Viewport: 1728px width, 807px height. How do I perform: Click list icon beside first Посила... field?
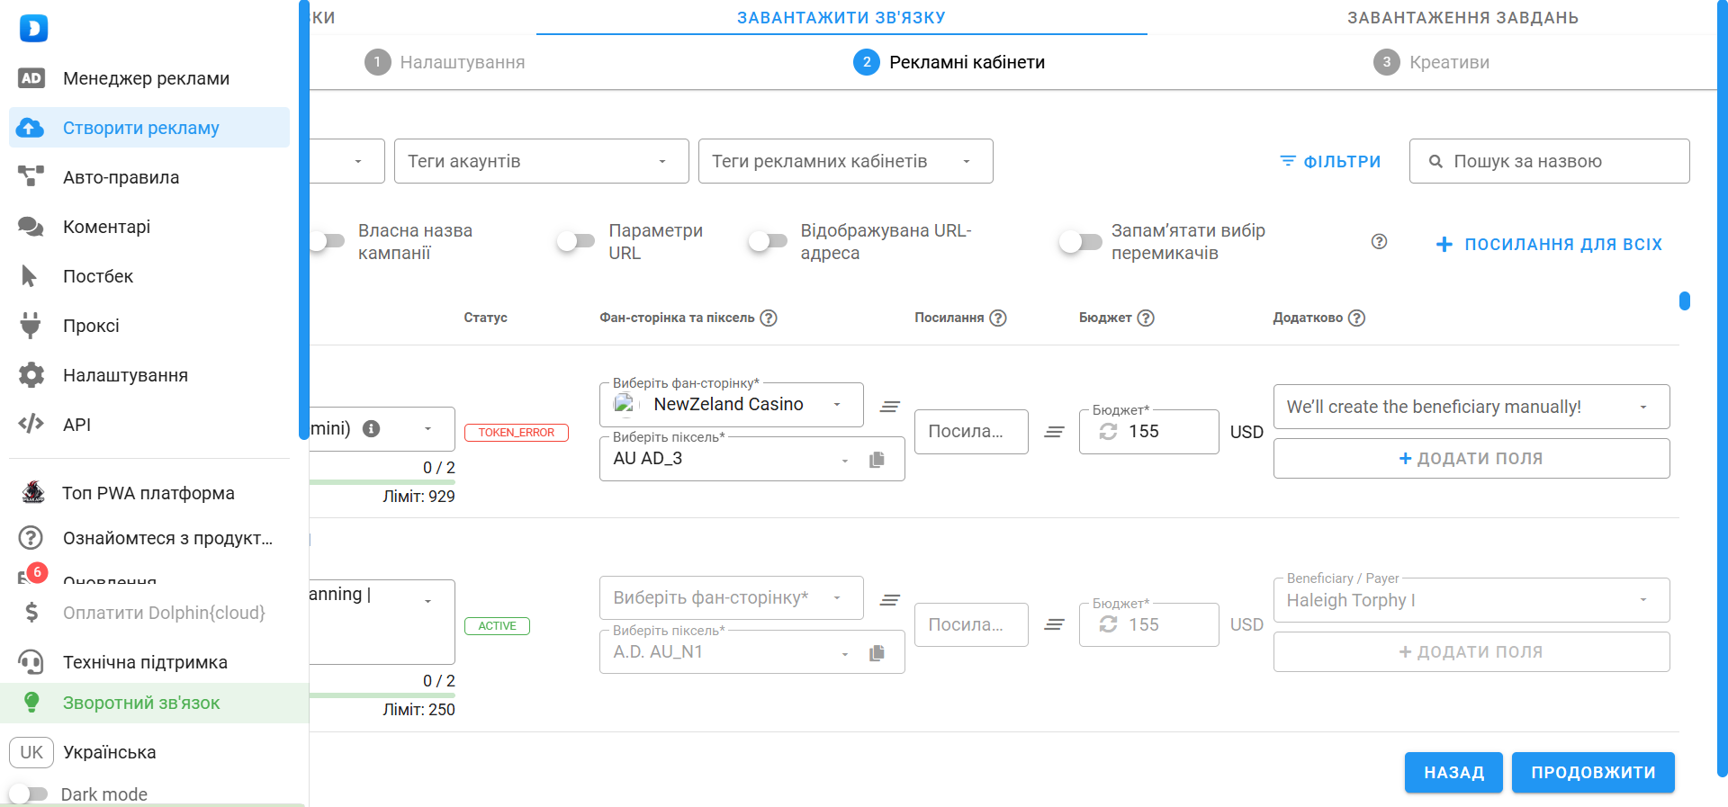[1054, 432]
